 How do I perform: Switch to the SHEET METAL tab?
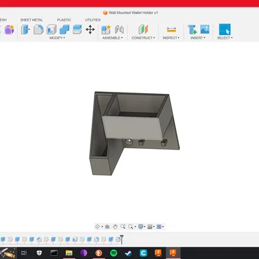click(x=32, y=20)
